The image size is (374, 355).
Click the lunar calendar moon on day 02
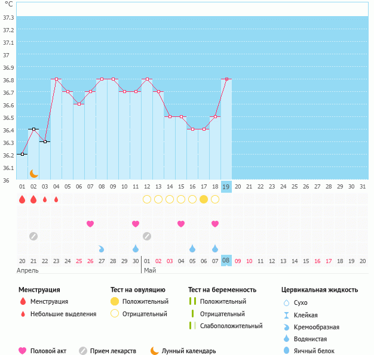[x=34, y=173]
